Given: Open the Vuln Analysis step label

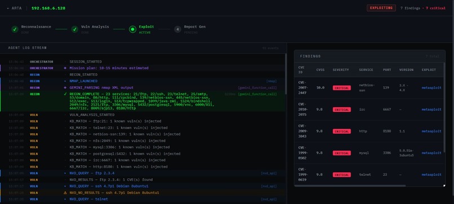Looking at the screenshot, I should 95,26.
